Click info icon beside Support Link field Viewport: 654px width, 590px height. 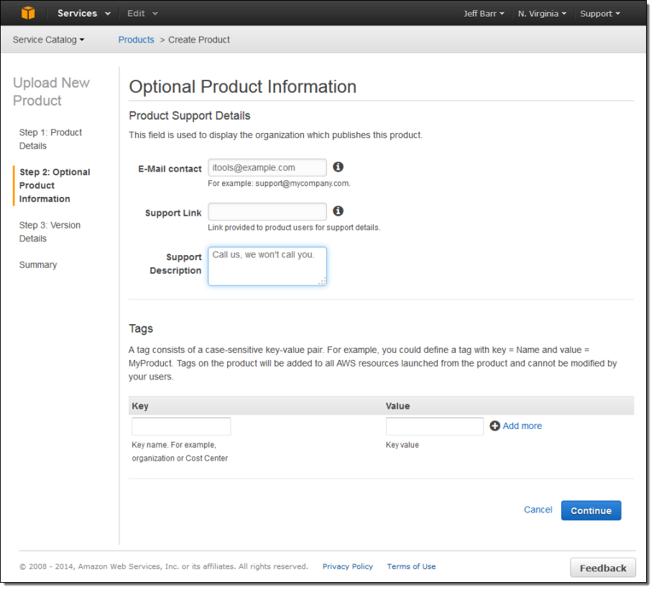[338, 211]
